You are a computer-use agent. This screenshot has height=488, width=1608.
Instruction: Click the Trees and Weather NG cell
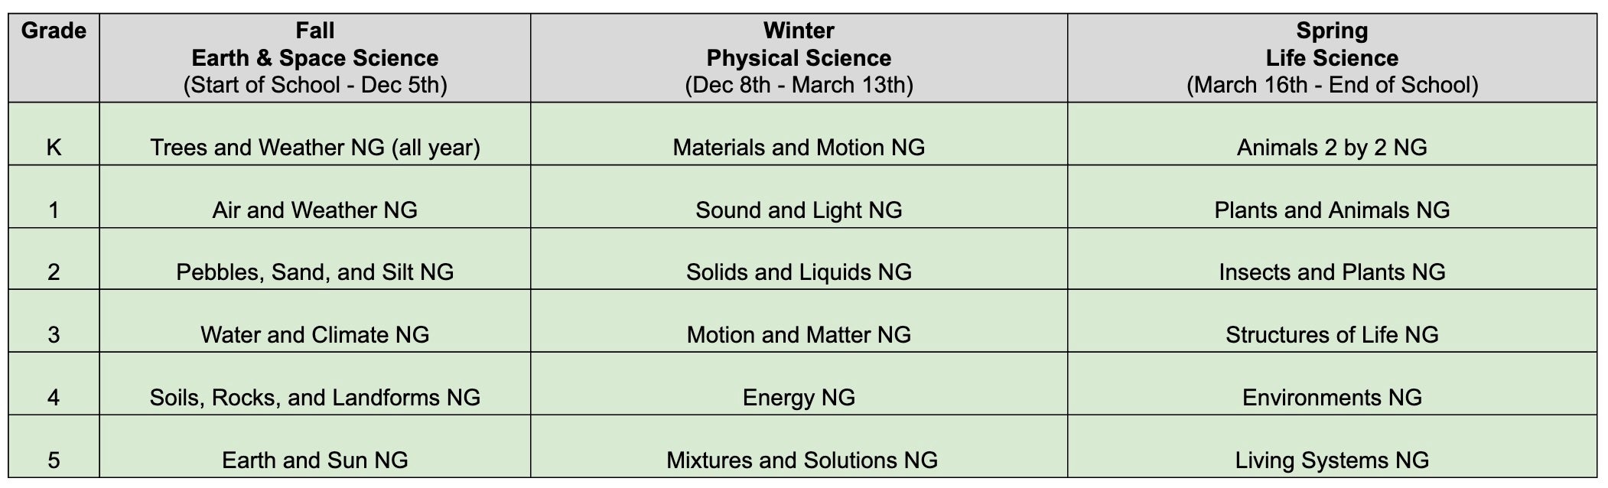coord(314,147)
